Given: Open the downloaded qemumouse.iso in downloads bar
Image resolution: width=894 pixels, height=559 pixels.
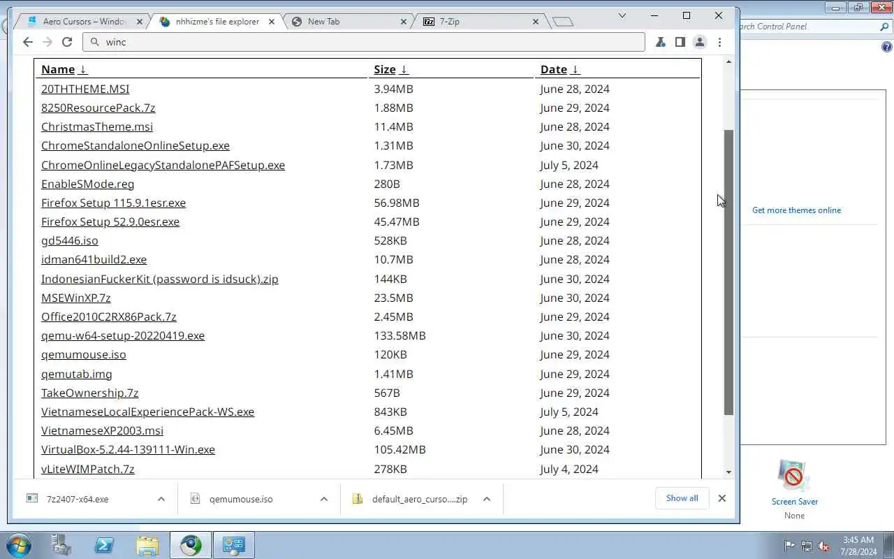Looking at the screenshot, I should click(241, 499).
